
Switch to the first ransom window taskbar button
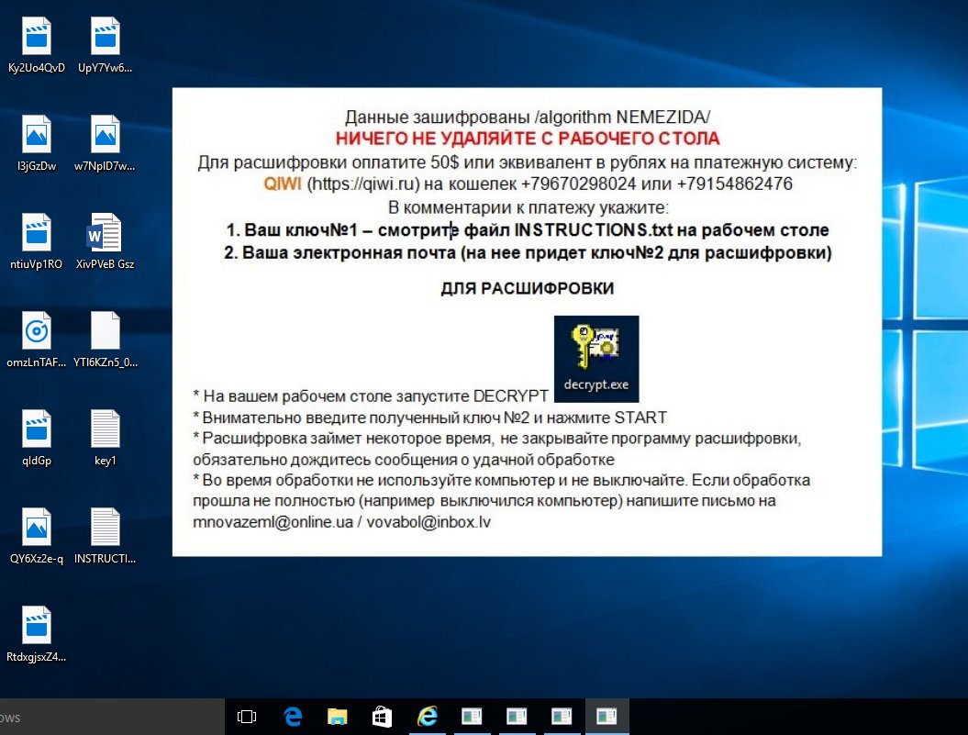473,717
